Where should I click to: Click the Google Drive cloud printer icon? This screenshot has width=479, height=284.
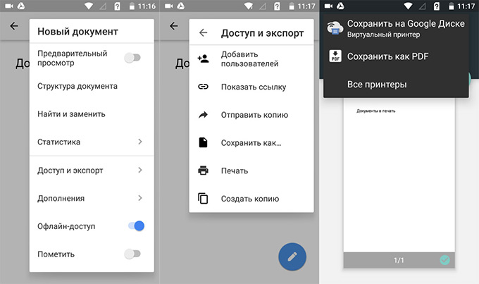tap(335, 28)
